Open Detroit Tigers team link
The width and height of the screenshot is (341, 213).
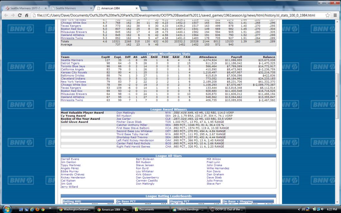[x=70, y=63]
